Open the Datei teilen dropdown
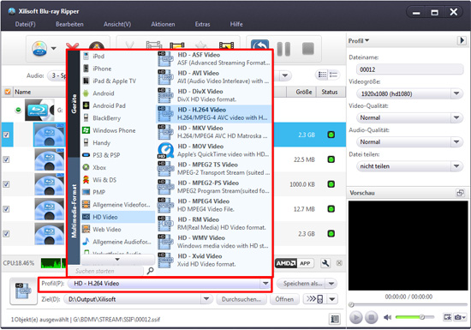This screenshot has height=330, width=471. pyautogui.click(x=456, y=166)
